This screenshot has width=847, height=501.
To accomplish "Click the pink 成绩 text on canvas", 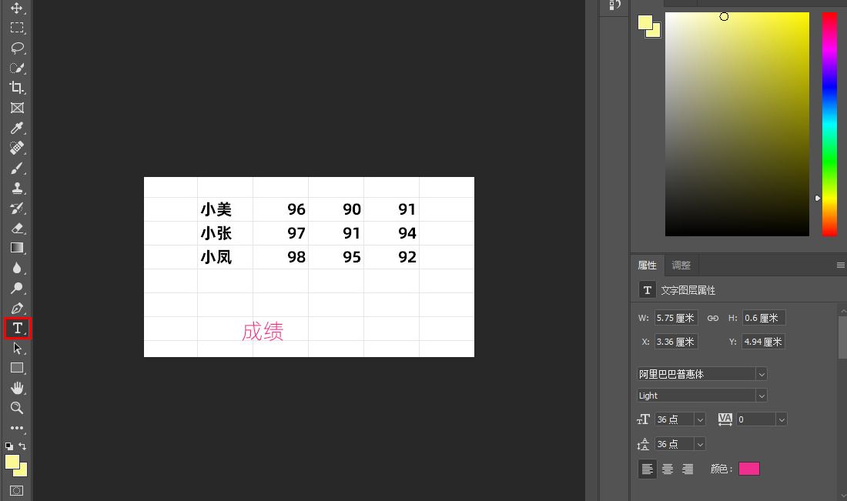I will (263, 332).
